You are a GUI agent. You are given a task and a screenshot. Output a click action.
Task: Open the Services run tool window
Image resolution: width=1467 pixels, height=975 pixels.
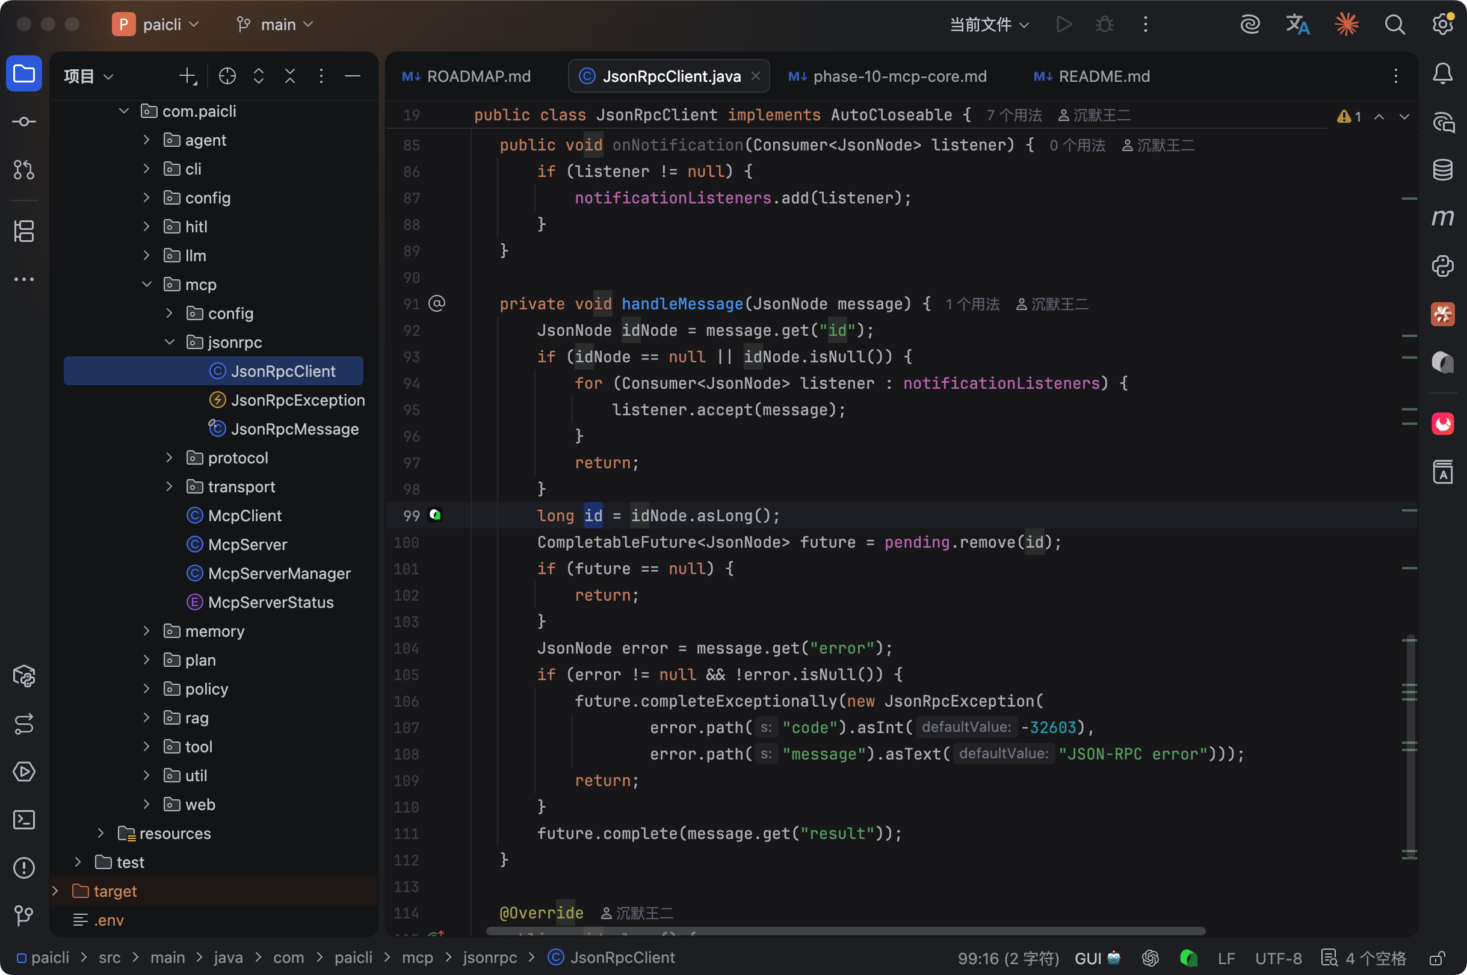(x=23, y=772)
